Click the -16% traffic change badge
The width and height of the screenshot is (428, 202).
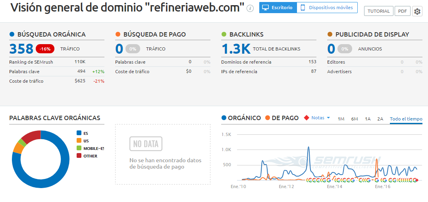[45, 49]
